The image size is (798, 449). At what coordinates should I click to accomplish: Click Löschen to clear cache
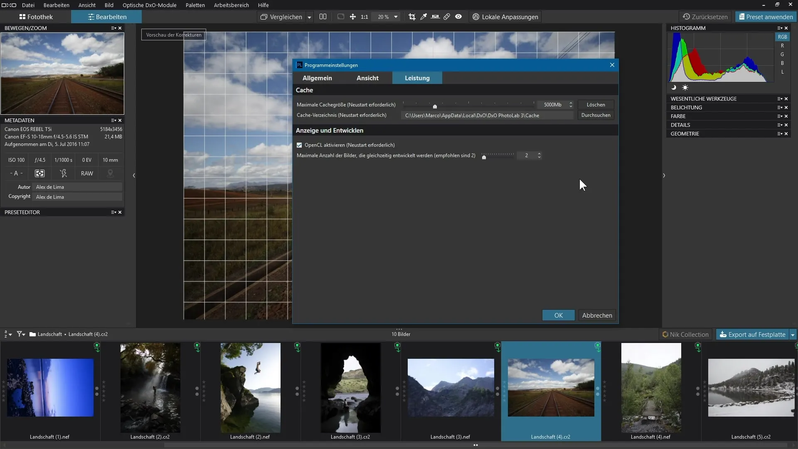click(596, 105)
